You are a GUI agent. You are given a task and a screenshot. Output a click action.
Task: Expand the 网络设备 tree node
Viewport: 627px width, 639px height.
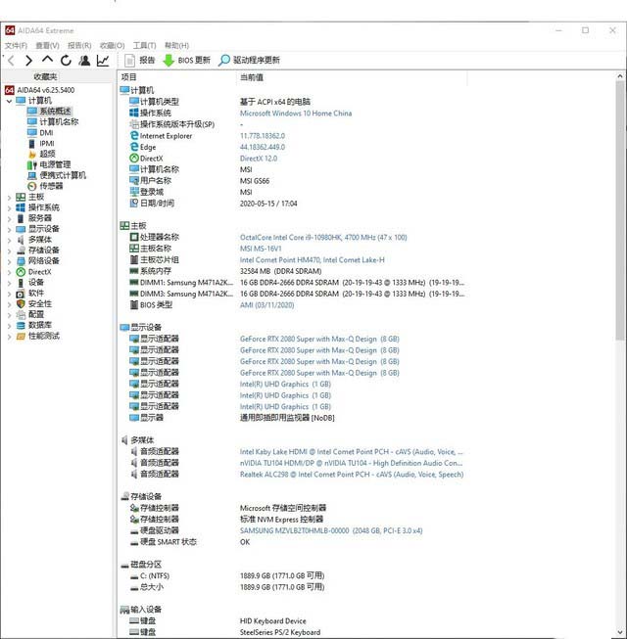click(9, 261)
